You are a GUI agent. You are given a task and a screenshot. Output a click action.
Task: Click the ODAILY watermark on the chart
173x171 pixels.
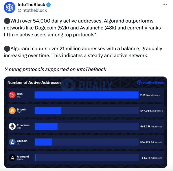[86, 85]
